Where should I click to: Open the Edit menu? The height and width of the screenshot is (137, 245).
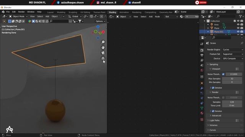(14, 12)
